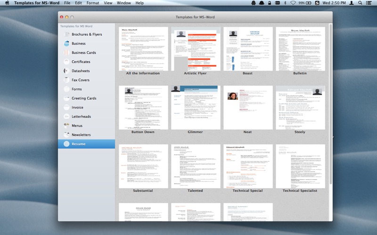Select Certificates label in sidebar
This screenshot has width=377, height=235.
click(x=81, y=62)
